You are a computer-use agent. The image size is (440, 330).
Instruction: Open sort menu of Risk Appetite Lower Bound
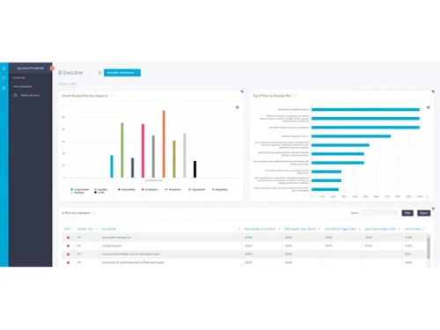(x=279, y=229)
